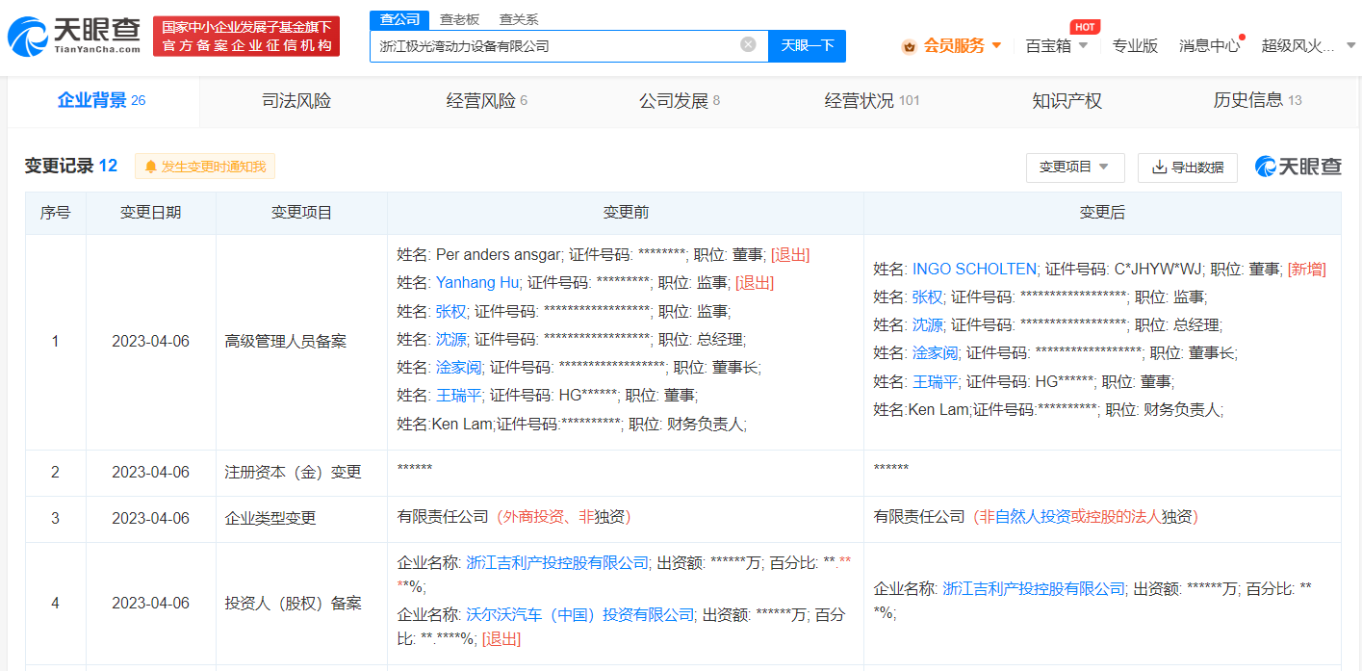
Task: Open 消息中心 with its notification icon
Action: click(x=1209, y=45)
